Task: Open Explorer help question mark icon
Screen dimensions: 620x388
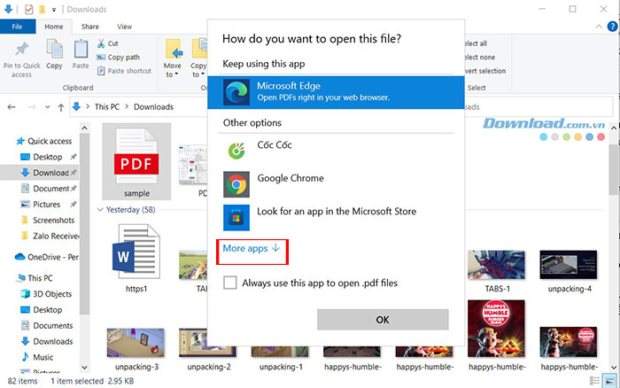Action: coord(612,27)
